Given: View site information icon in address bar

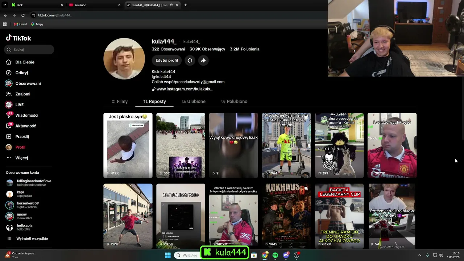Looking at the screenshot, I should [x=33, y=15].
